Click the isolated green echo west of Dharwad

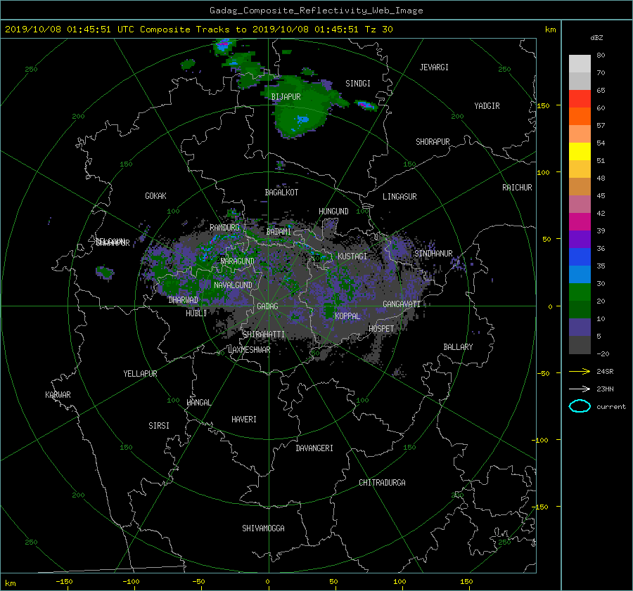pyautogui.click(x=105, y=273)
